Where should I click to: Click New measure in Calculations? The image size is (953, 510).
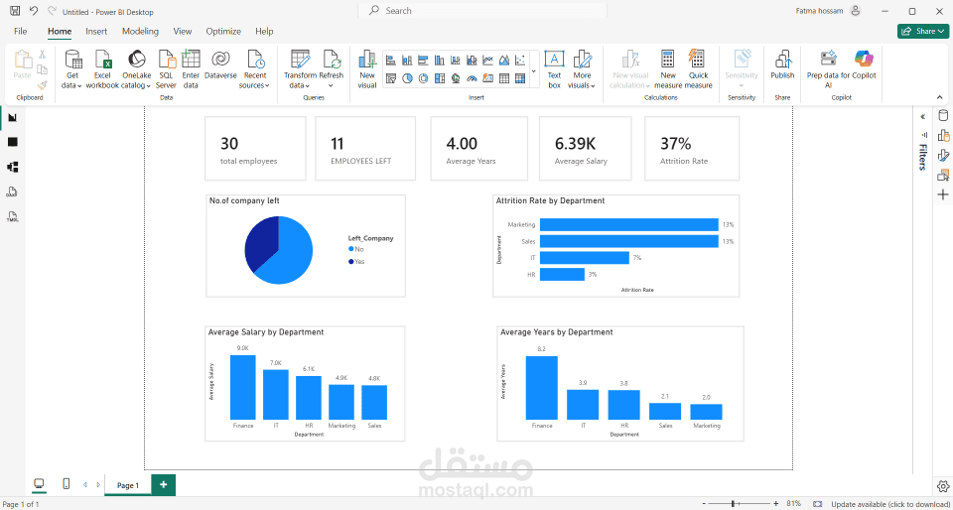pyautogui.click(x=668, y=69)
